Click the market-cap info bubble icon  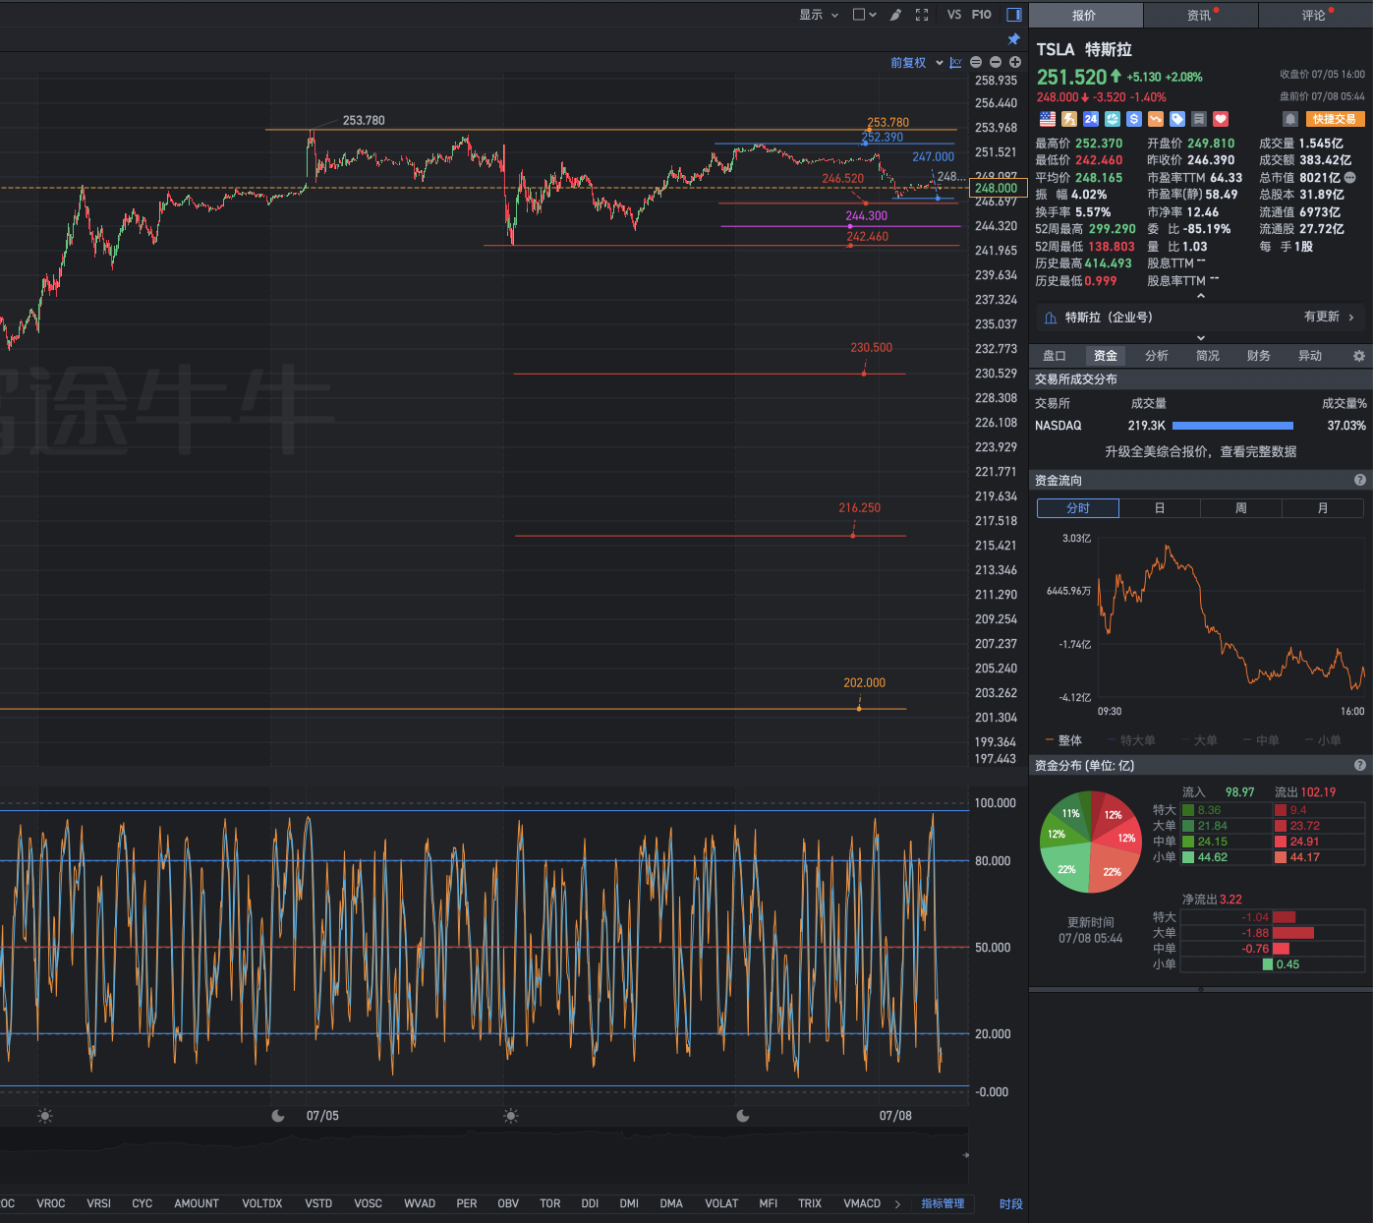tap(1350, 178)
